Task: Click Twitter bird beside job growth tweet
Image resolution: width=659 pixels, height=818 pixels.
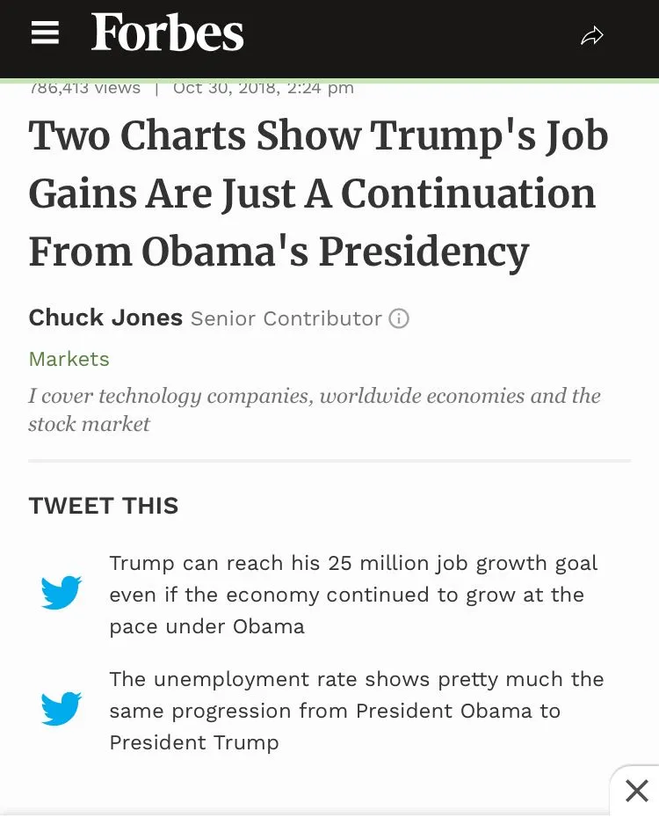Action: 62,593
